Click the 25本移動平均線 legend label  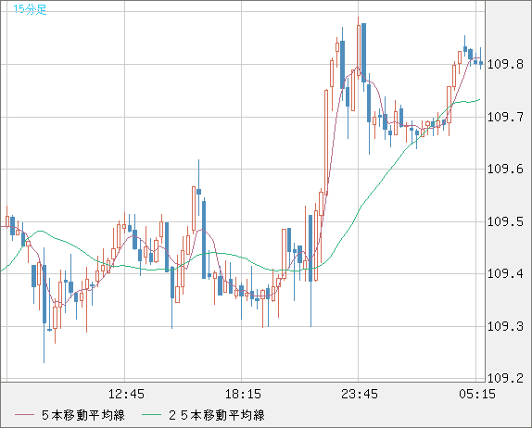click(217, 415)
